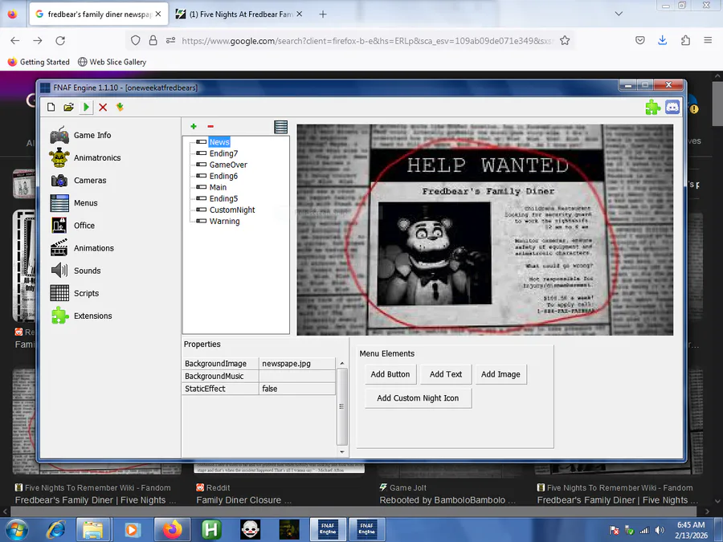
Task: Click properties scrollbar down arrow
Action: click(342, 451)
